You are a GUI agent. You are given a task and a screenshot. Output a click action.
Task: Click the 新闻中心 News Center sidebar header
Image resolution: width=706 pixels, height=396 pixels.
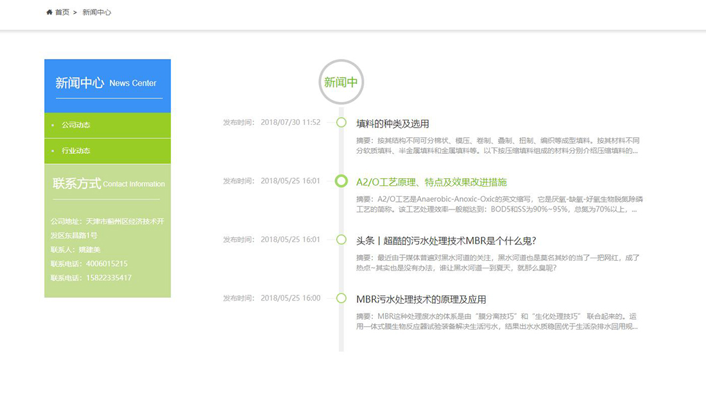(x=108, y=85)
